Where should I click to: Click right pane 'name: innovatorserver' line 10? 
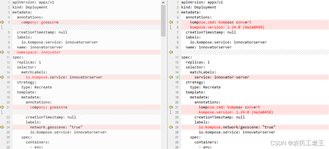click(208, 47)
